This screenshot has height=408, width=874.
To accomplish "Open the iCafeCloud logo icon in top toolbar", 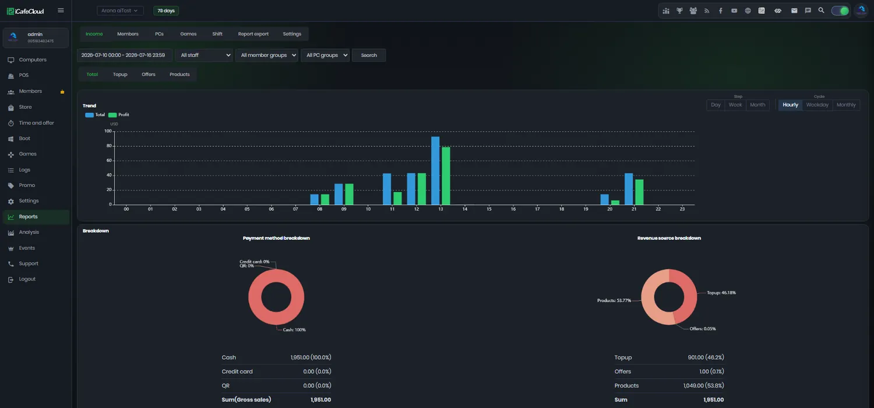I will pyautogui.click(x=762, y=10).
